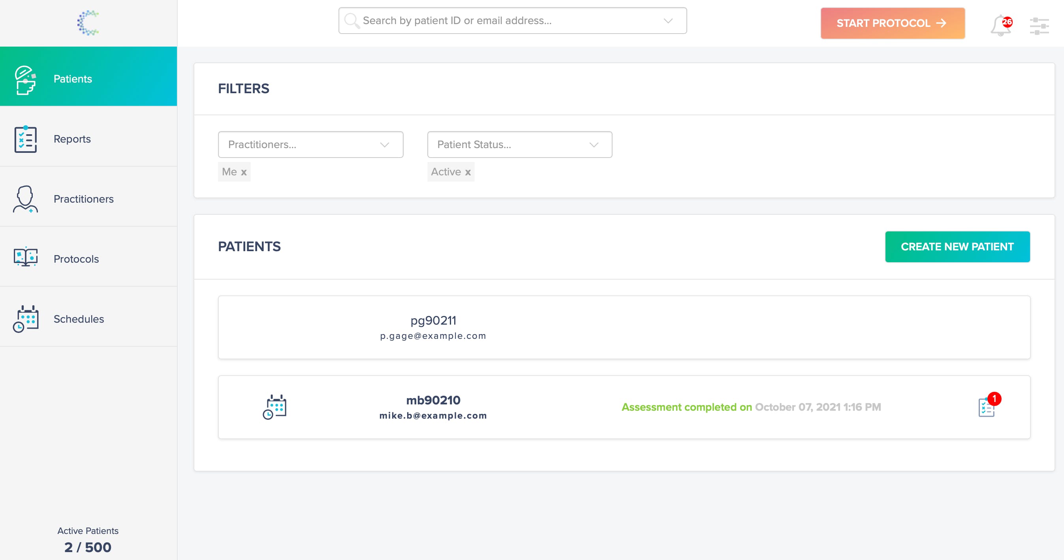The width and height of the screenshot is (1064, 560).
Task: Go to the Protocols section
Action: [x=76, y=259]
